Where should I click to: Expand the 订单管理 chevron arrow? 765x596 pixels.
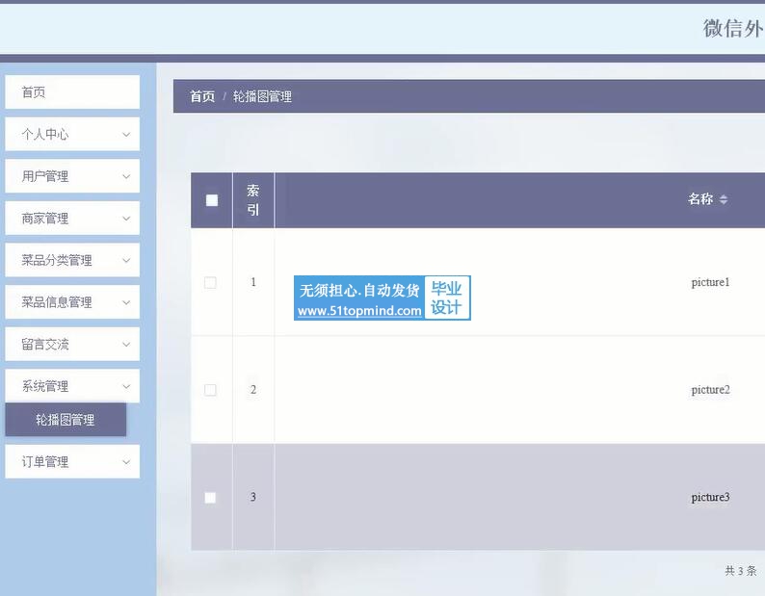[x=126, y=461]
